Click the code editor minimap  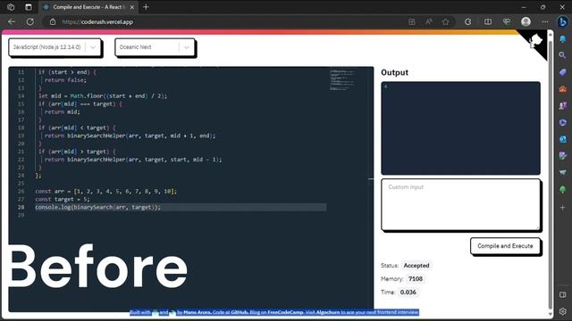(342, 80)
